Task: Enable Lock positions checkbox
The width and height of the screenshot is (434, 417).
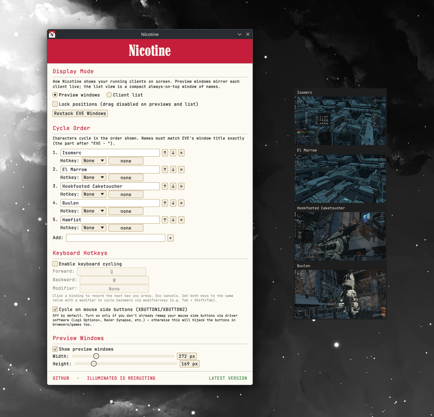Action: (x=55, y=104)
